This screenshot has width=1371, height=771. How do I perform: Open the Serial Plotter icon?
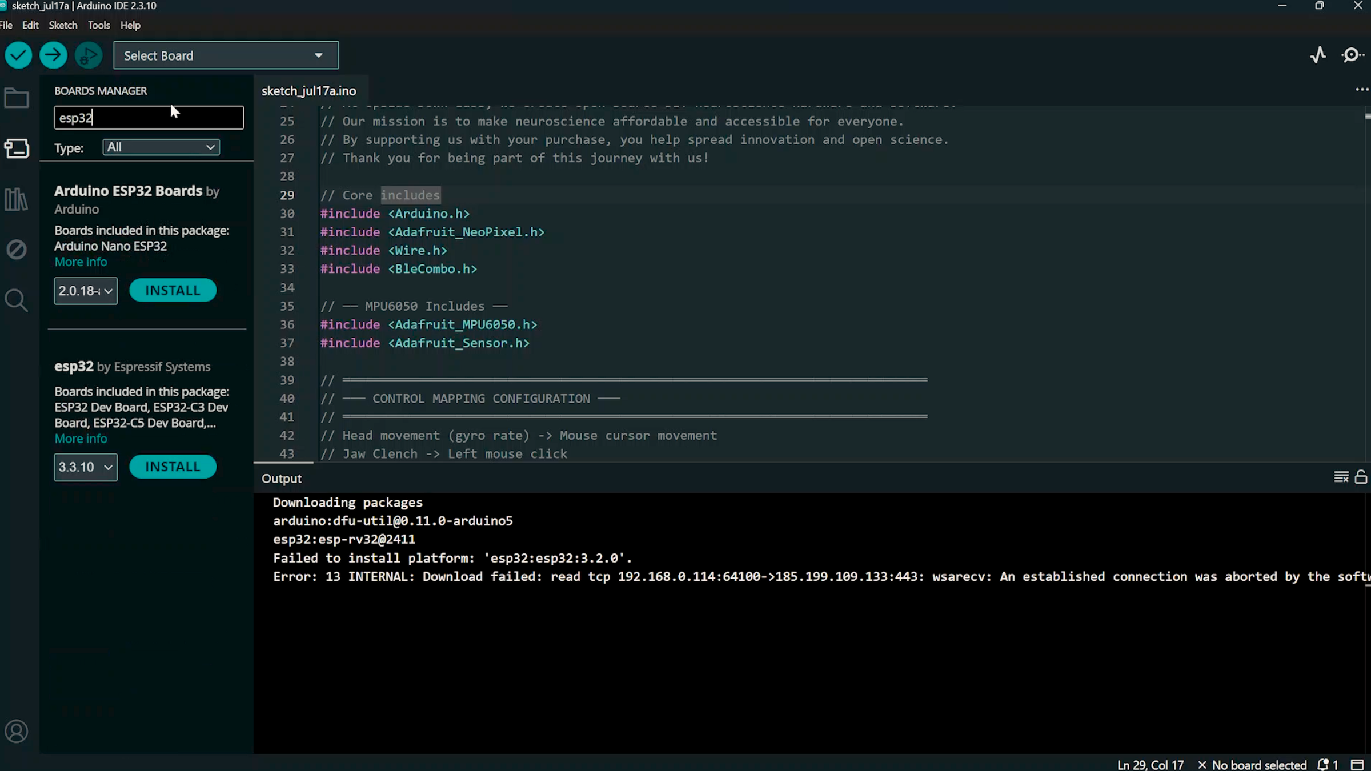pos(1318,55)
